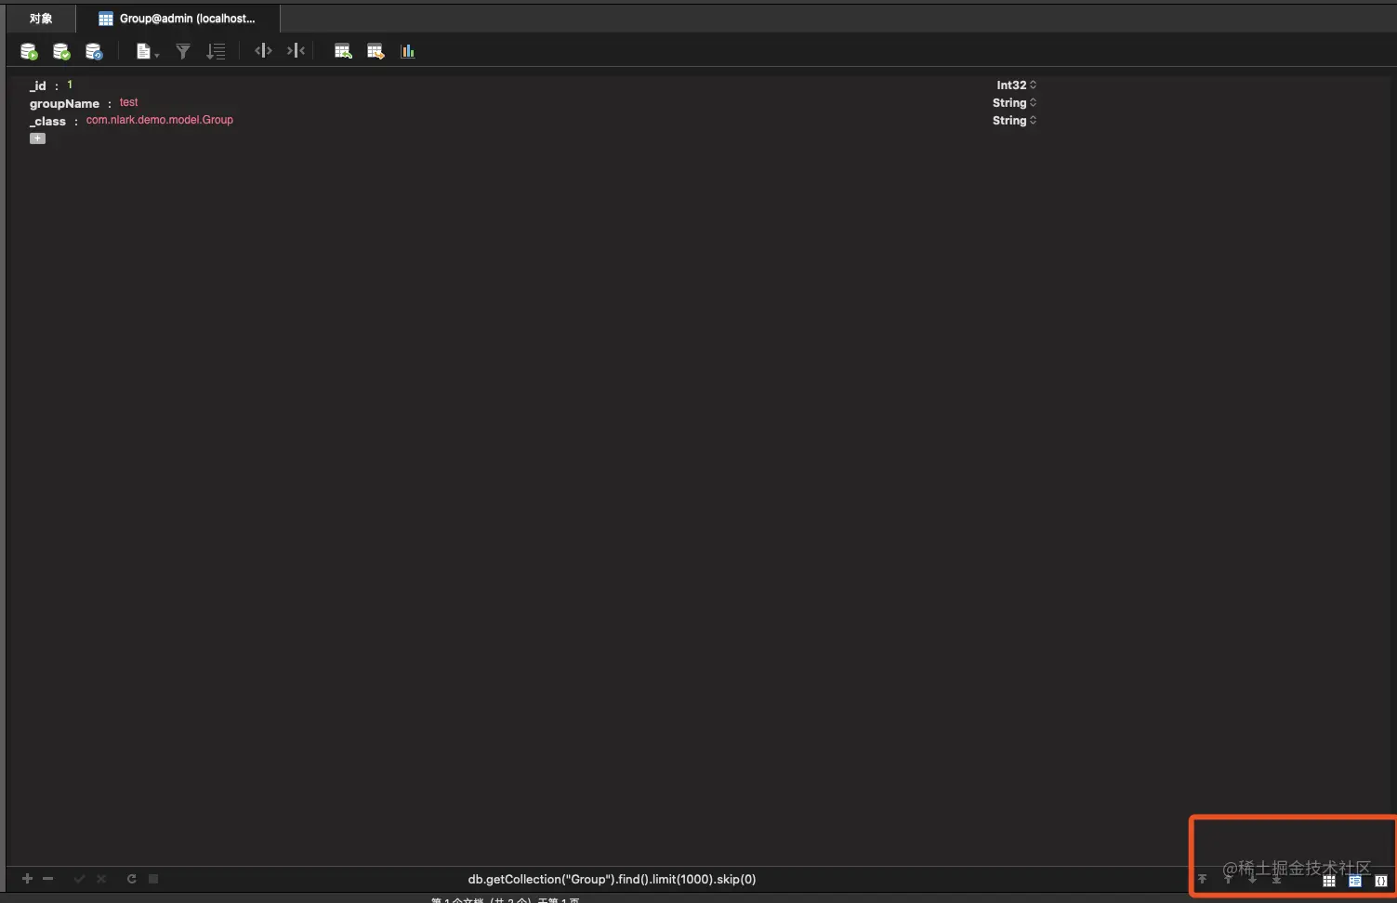The width and height of the screenshot is (1397, 903).
Task: Open the Sort tool
Action: click(x=216, y=51)
